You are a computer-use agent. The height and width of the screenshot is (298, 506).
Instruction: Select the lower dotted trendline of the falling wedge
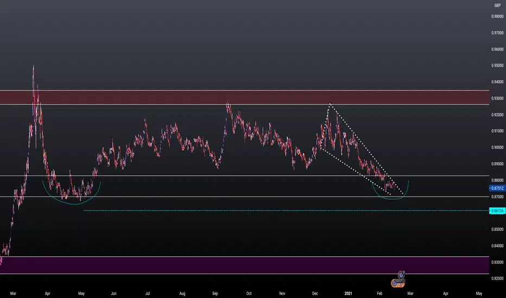pyautogui.click(x=356, y=172)
